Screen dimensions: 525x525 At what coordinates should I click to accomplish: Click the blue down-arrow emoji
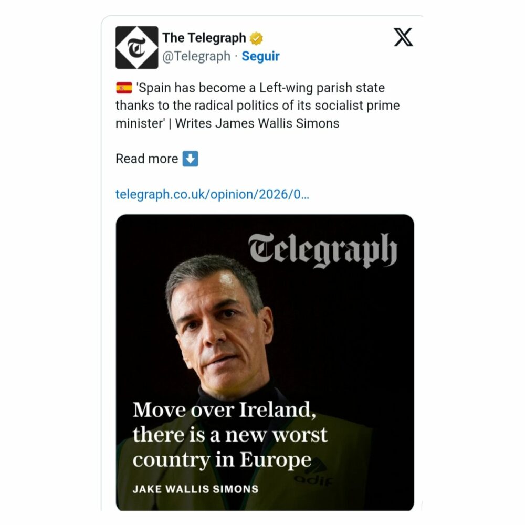pyautogui.click(x=190, y=159)
